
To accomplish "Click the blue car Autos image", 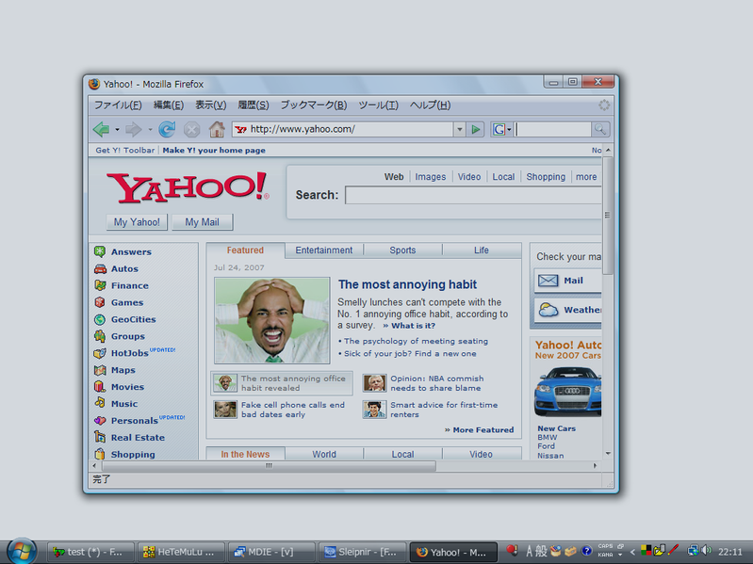I will [x=567, y=391].
